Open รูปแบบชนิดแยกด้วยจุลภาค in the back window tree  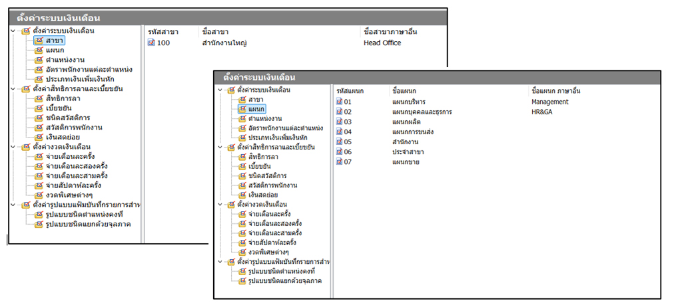(87, 224)
